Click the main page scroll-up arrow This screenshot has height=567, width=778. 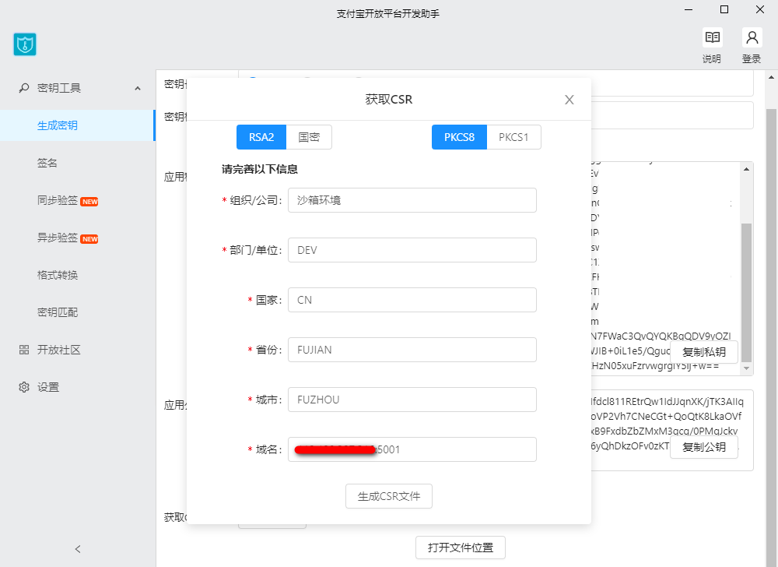click(771, 77)
